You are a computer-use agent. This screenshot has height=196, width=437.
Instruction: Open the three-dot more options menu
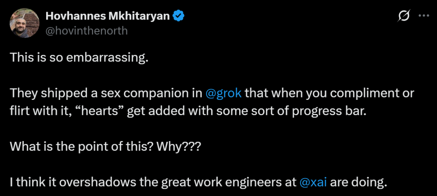click(x=424, y=16)
